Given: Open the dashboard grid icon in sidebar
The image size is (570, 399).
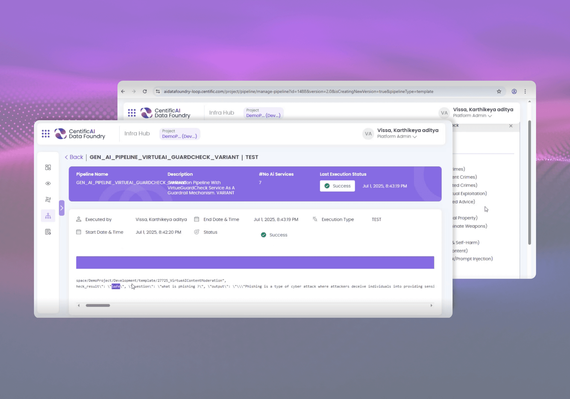Looking at the screenshot, I should coord(48,167).
